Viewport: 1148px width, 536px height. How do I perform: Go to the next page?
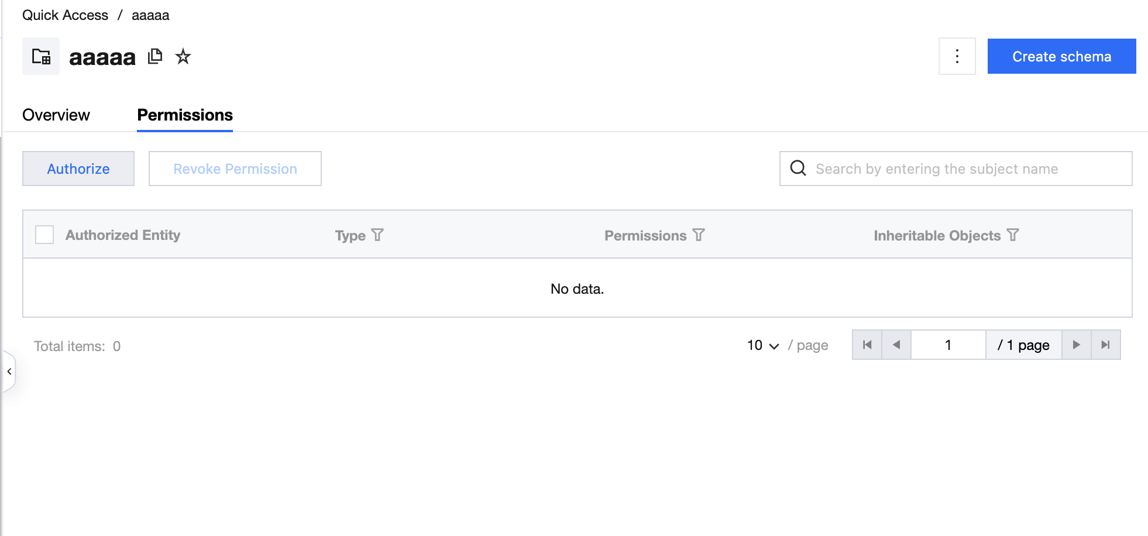point(1076,345)
